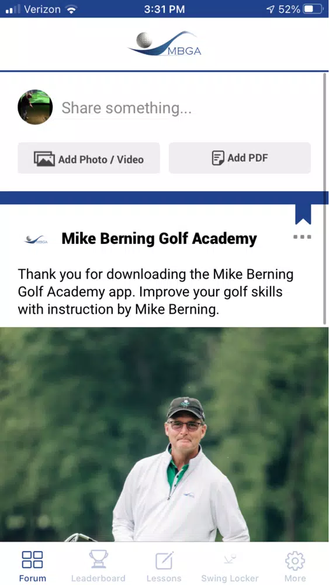
Task: Tap the user profile picture avatar
Action: pos(35,107)
